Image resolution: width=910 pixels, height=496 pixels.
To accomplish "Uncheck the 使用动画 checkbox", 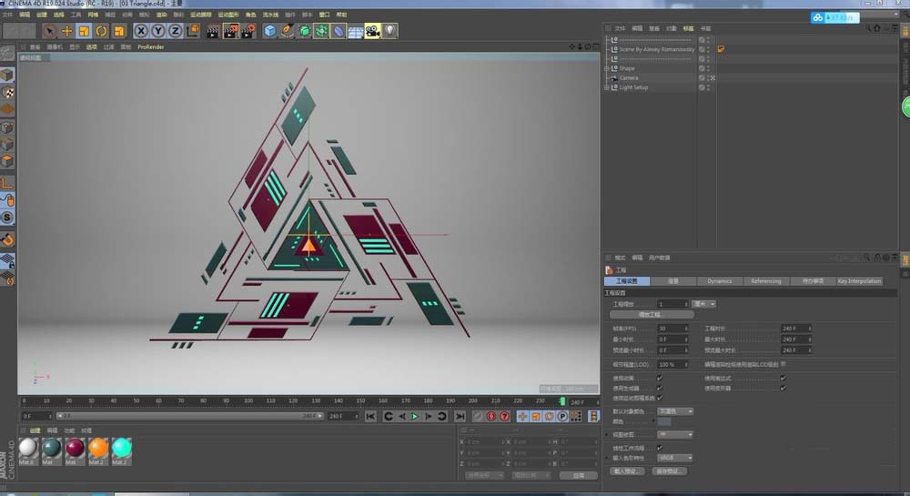I will tap(659, 377).
